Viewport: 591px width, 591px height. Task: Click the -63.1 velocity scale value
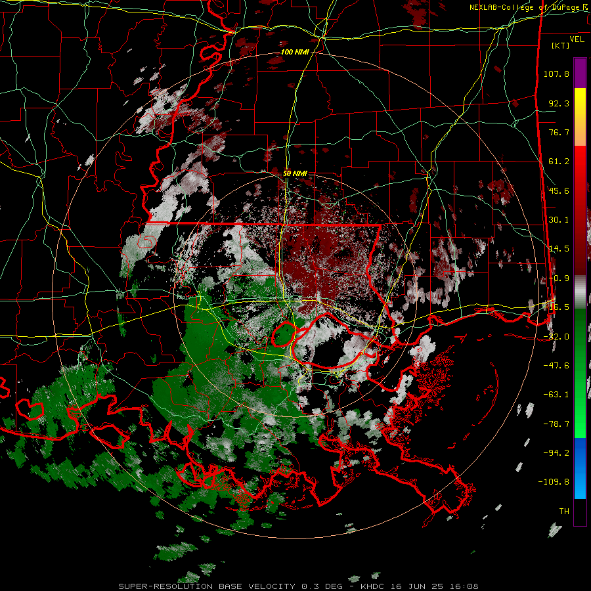click(x=556, y=395)
